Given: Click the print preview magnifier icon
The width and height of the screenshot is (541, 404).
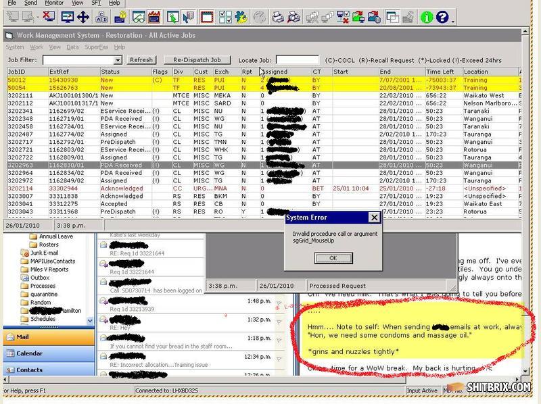Looking at the screenshot, I should click(x=293, y=16).
